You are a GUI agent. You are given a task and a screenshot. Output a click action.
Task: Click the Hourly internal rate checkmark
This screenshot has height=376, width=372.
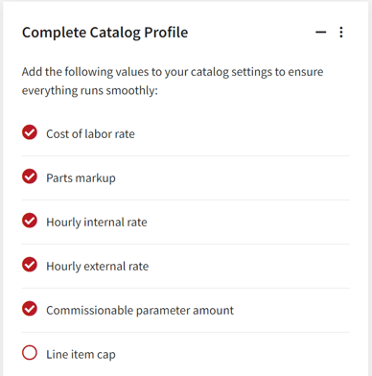click(x=30, y=221)
